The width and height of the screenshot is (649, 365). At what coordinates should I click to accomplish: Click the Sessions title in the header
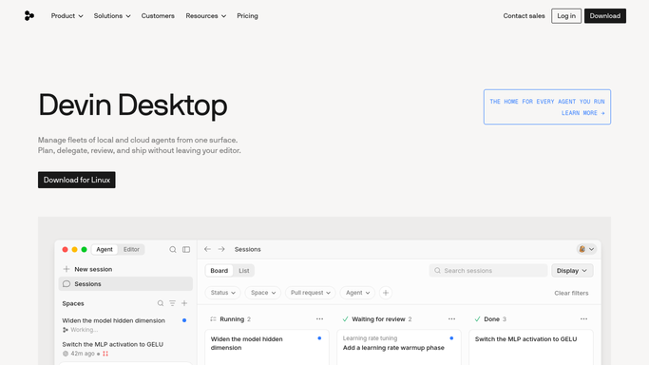pos(247,249)
